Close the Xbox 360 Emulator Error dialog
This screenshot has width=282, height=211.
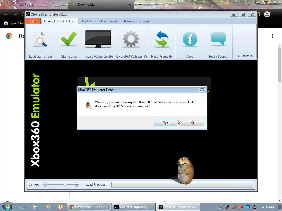pyautogui.click(x=202, y=90)
